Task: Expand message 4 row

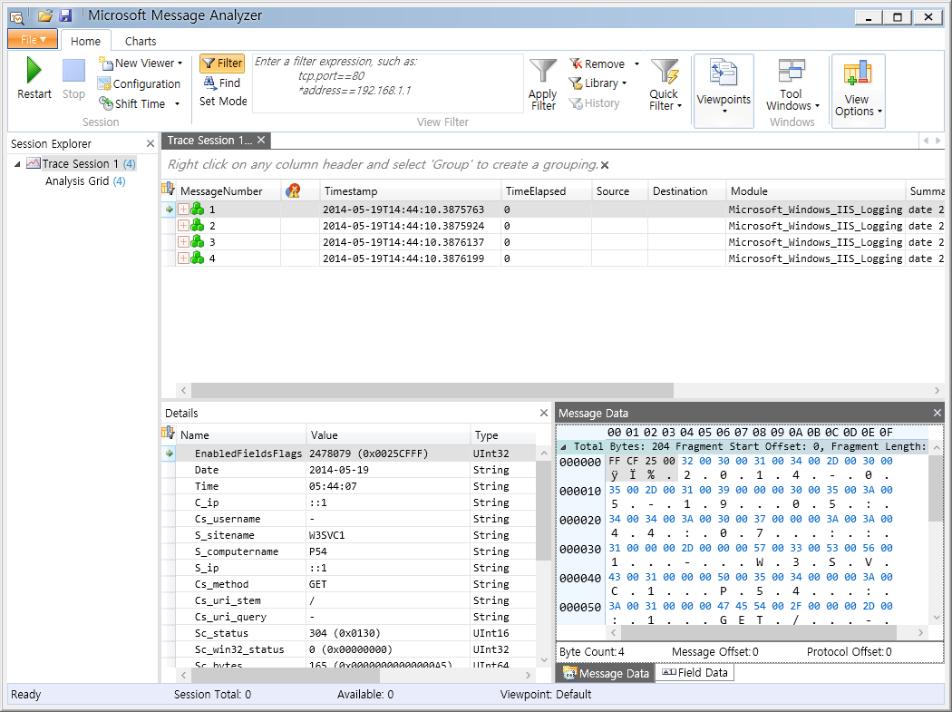Action: pyautogui.click(x=183, y=258)
